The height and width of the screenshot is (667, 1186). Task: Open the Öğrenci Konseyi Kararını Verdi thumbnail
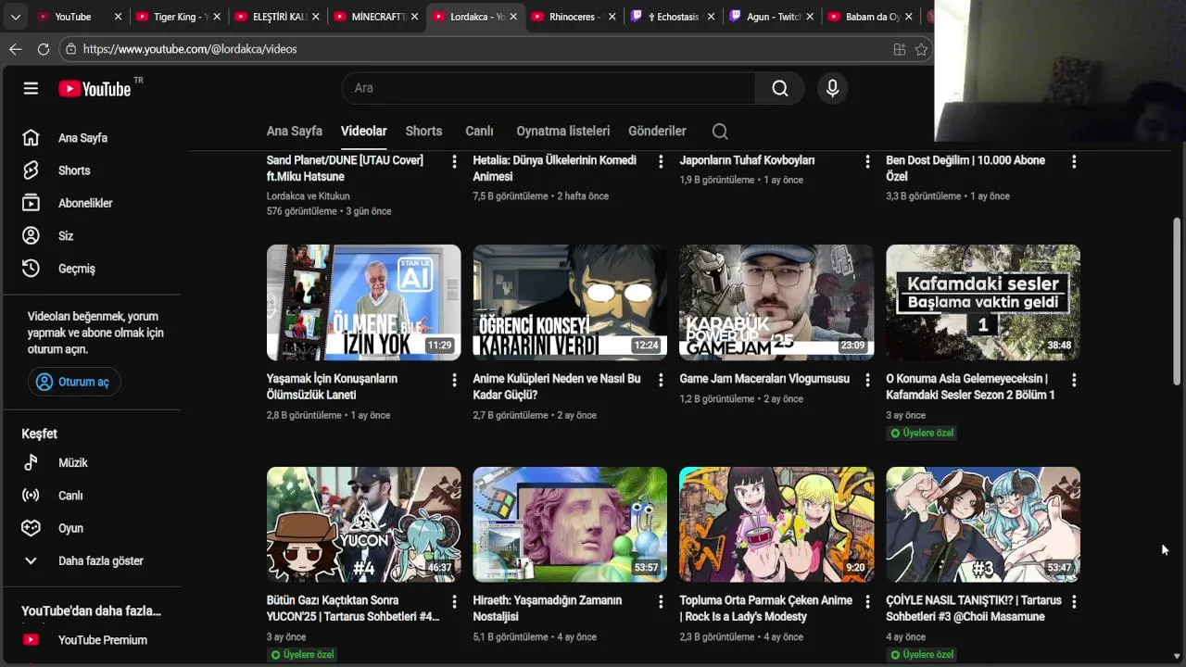click(570, 302)
